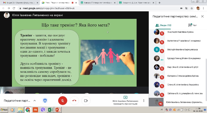207x113 pixels.
Task: Open Chrome three-dot menu
Action: [x=203, y=8]
